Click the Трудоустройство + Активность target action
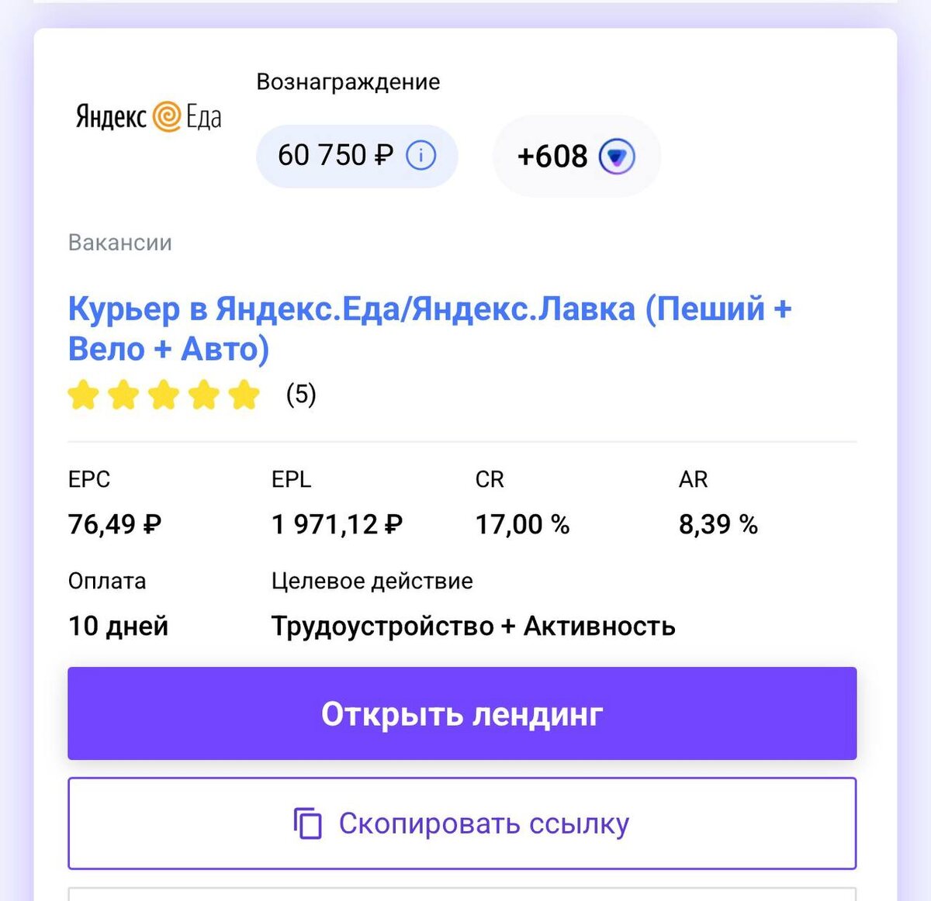This screenshot has height=901, width=931. pos(473,627)
